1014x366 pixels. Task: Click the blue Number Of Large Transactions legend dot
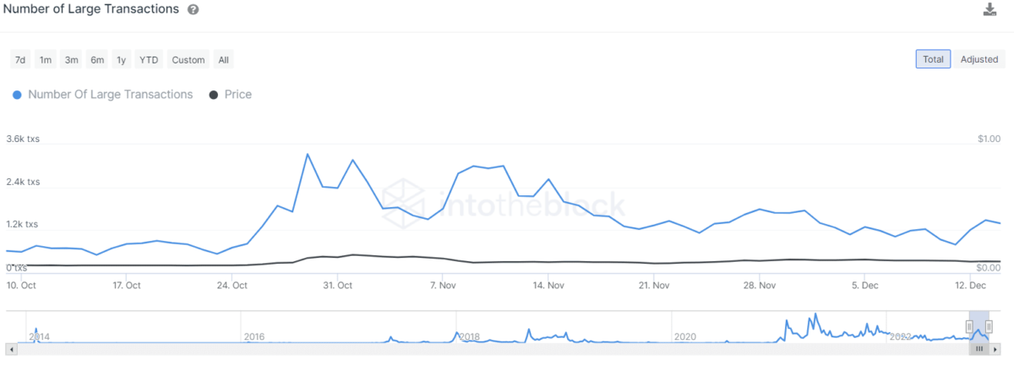coord(17,95)
